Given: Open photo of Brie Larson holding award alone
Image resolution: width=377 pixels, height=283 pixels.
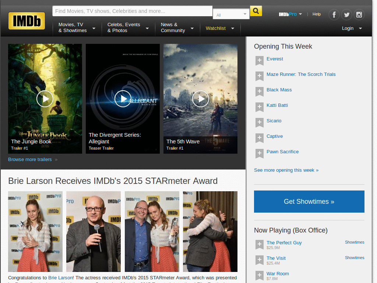Looking at the screenshot, I should coord(35,231).
